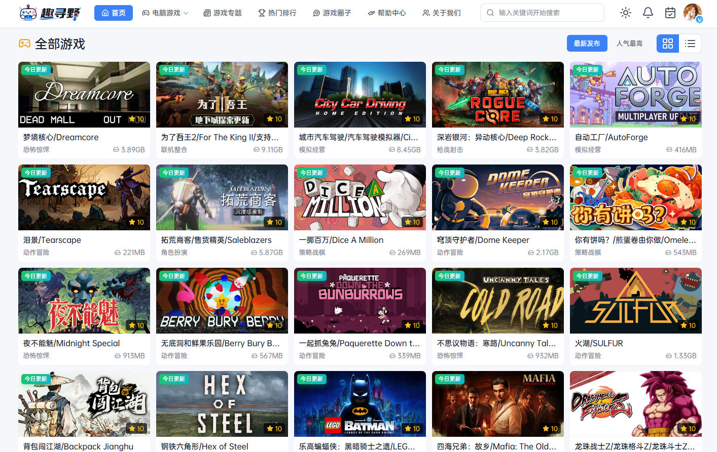The height and width of the screenshot is (452, 717).
Task: Click the 567MB size of Berry Bury Berry
Action: (x=271, y=356)
